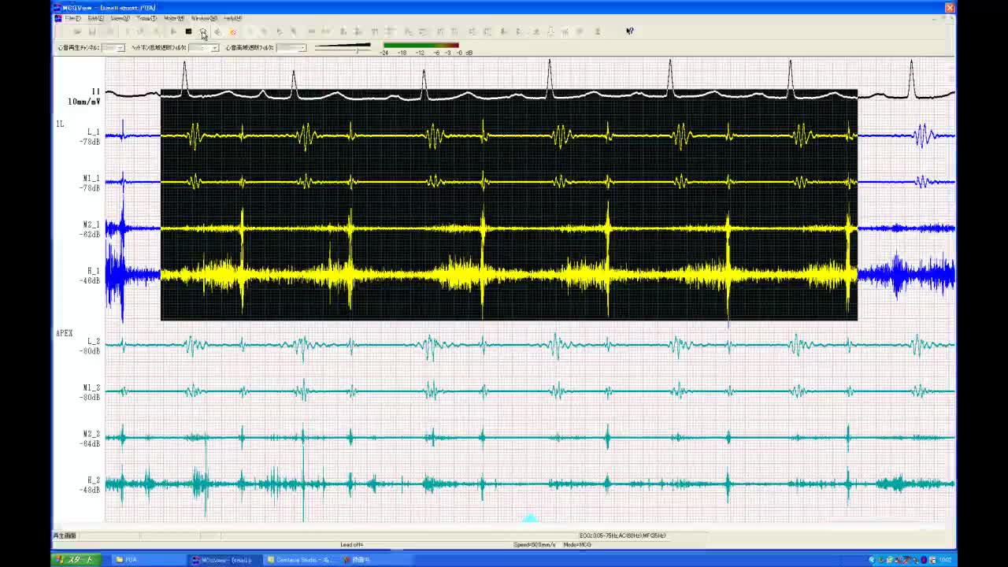The width and height of the screenshot is (1008, 567).
Task: Expand the ヘッドホン低域遮断フィルタ dropdown
Action: click(x=214, y=48)
